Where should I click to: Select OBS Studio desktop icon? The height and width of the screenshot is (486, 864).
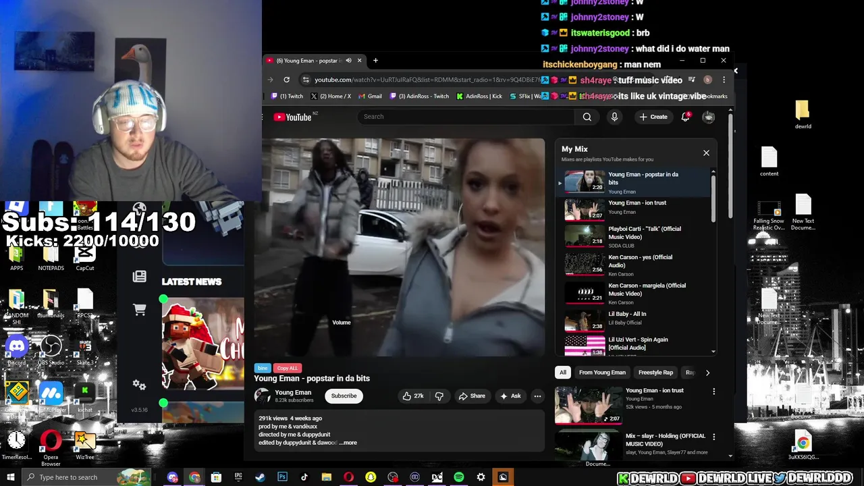(x=51, y=351)
